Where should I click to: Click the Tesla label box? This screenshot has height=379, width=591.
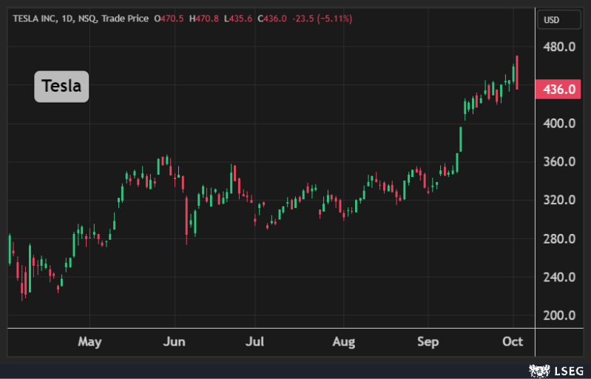61,87
